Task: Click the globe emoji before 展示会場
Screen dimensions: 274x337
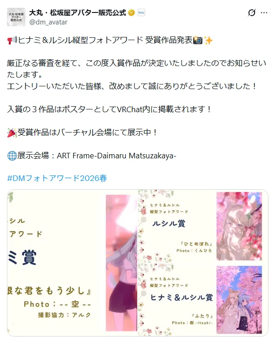Action: 12,156
